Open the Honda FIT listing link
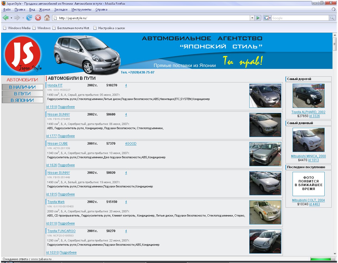 point(55,85)
